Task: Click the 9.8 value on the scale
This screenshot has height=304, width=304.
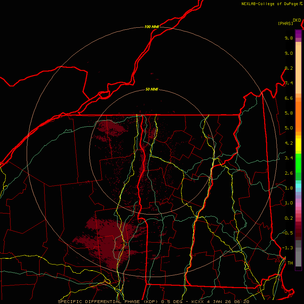Action: coord(289,38)
